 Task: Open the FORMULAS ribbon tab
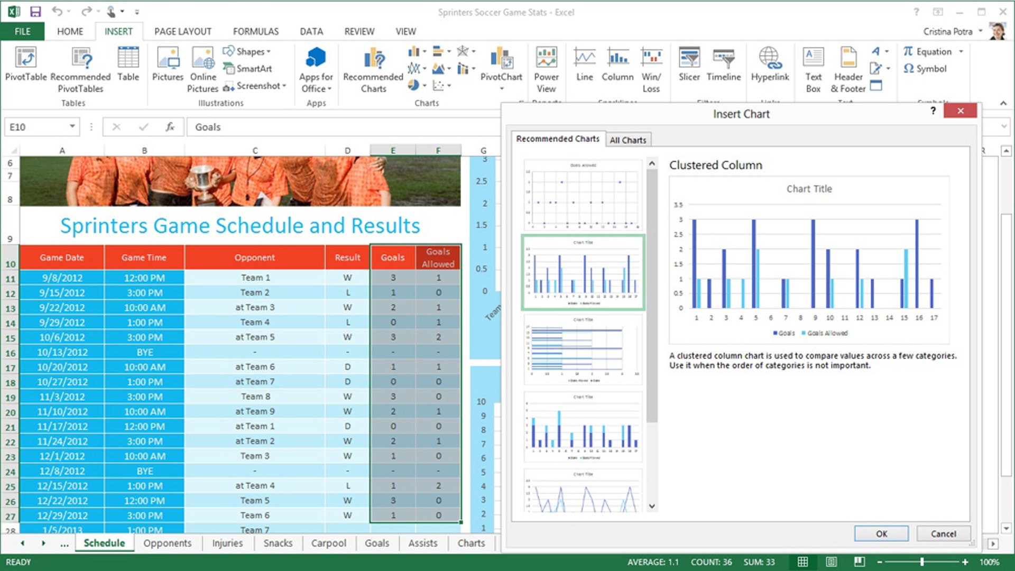[256, 31]
